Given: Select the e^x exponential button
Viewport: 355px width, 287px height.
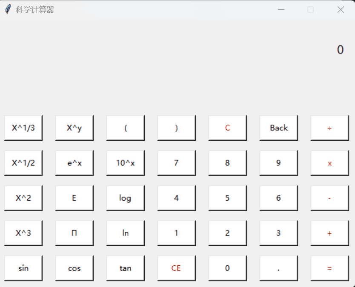Looking at the screenshot, I should 74,163.
